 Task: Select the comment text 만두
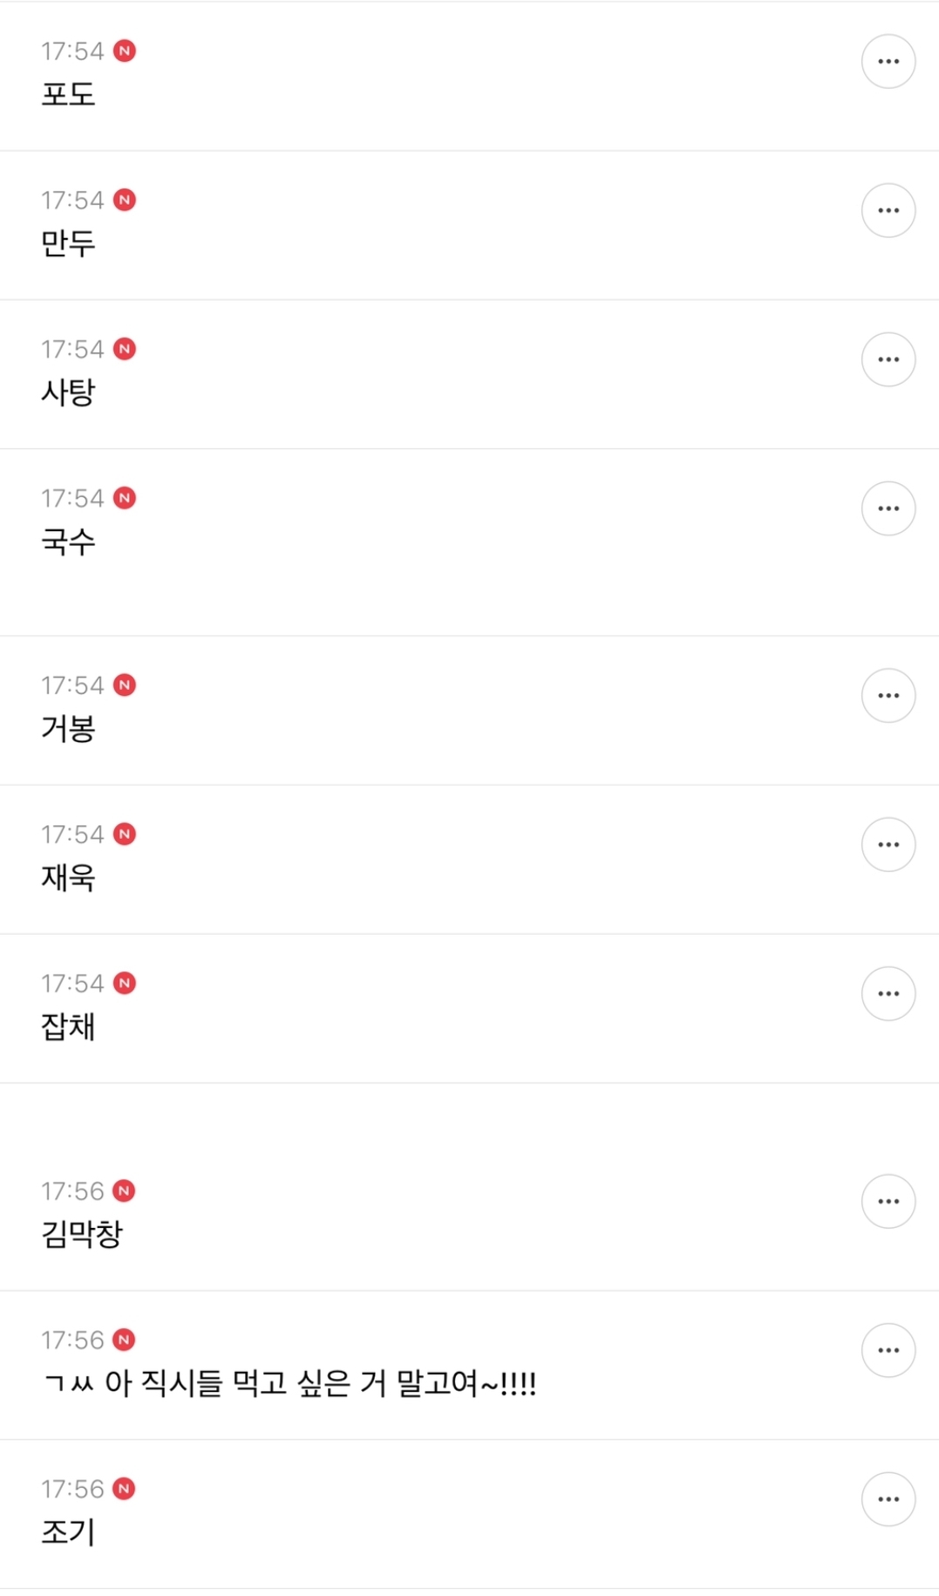pos(68,243)
